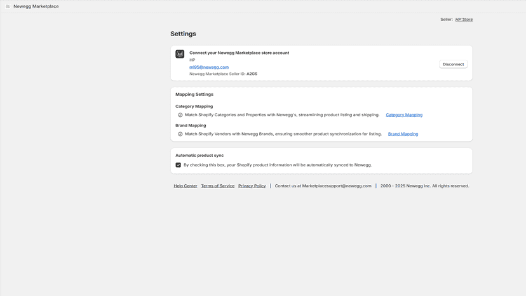Visit the Help Center link in footer

185,186
